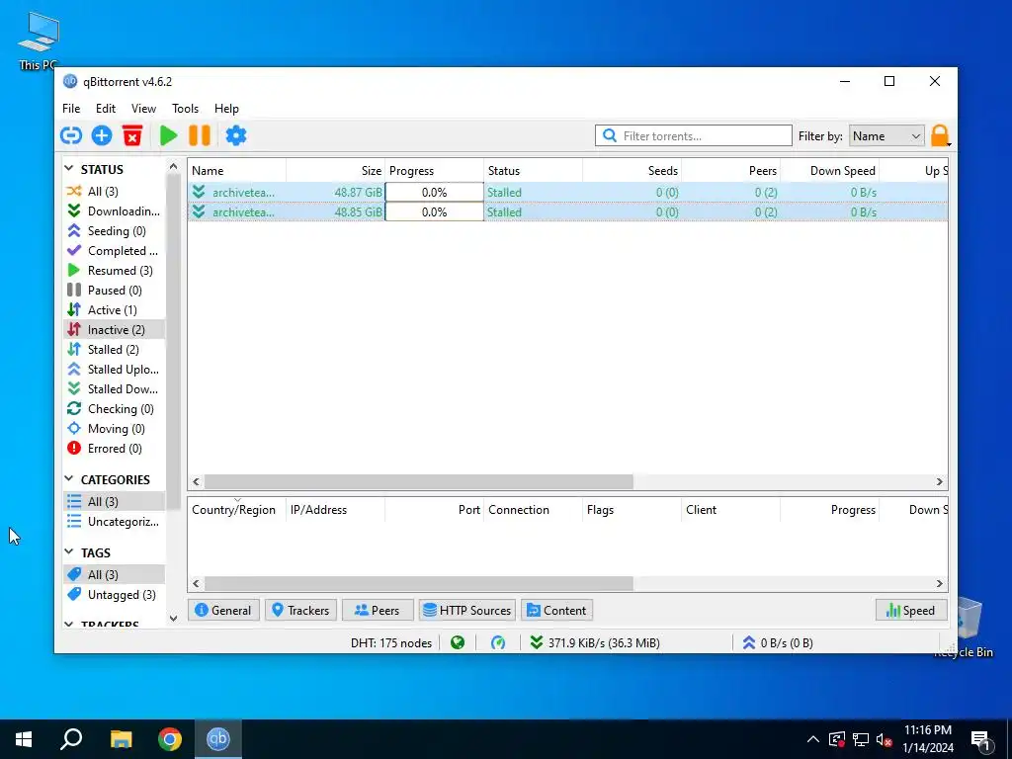This screenshot has height=759, width=1012.
Task: Sort torrents by Name column
Action: pyautogui.click(x=237, y=170)
